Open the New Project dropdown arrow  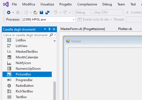pyautogui.click(x=31, y=12)
